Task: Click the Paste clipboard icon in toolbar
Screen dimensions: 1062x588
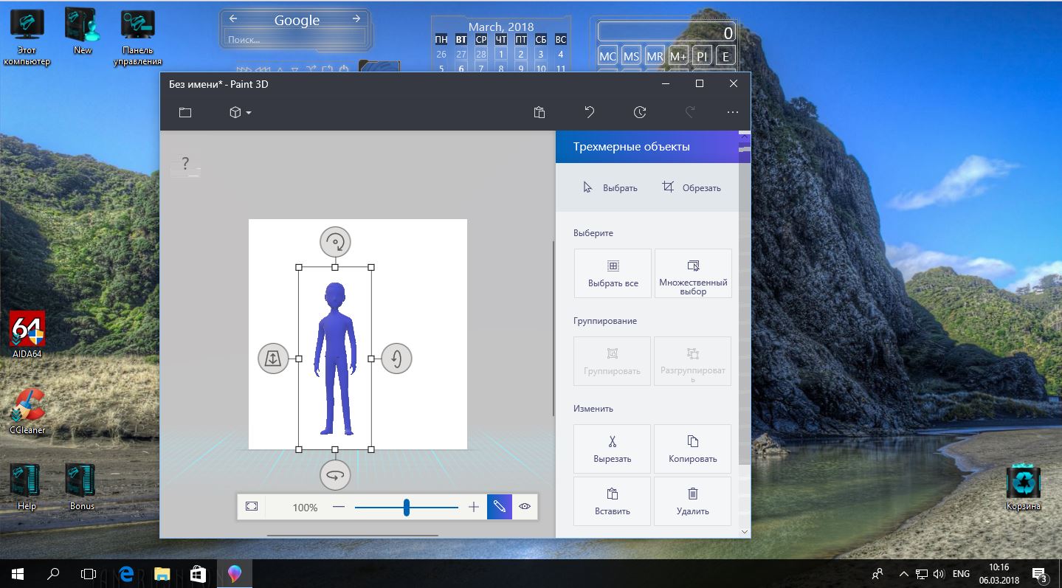Action: click(x=539, y=112)
